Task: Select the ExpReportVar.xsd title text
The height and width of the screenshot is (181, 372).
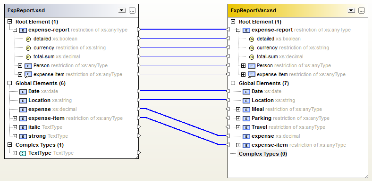Action: pyautogui.click(x=254, y=11)
